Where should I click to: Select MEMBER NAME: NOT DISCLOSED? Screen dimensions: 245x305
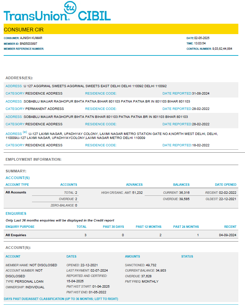click(31, 265)
